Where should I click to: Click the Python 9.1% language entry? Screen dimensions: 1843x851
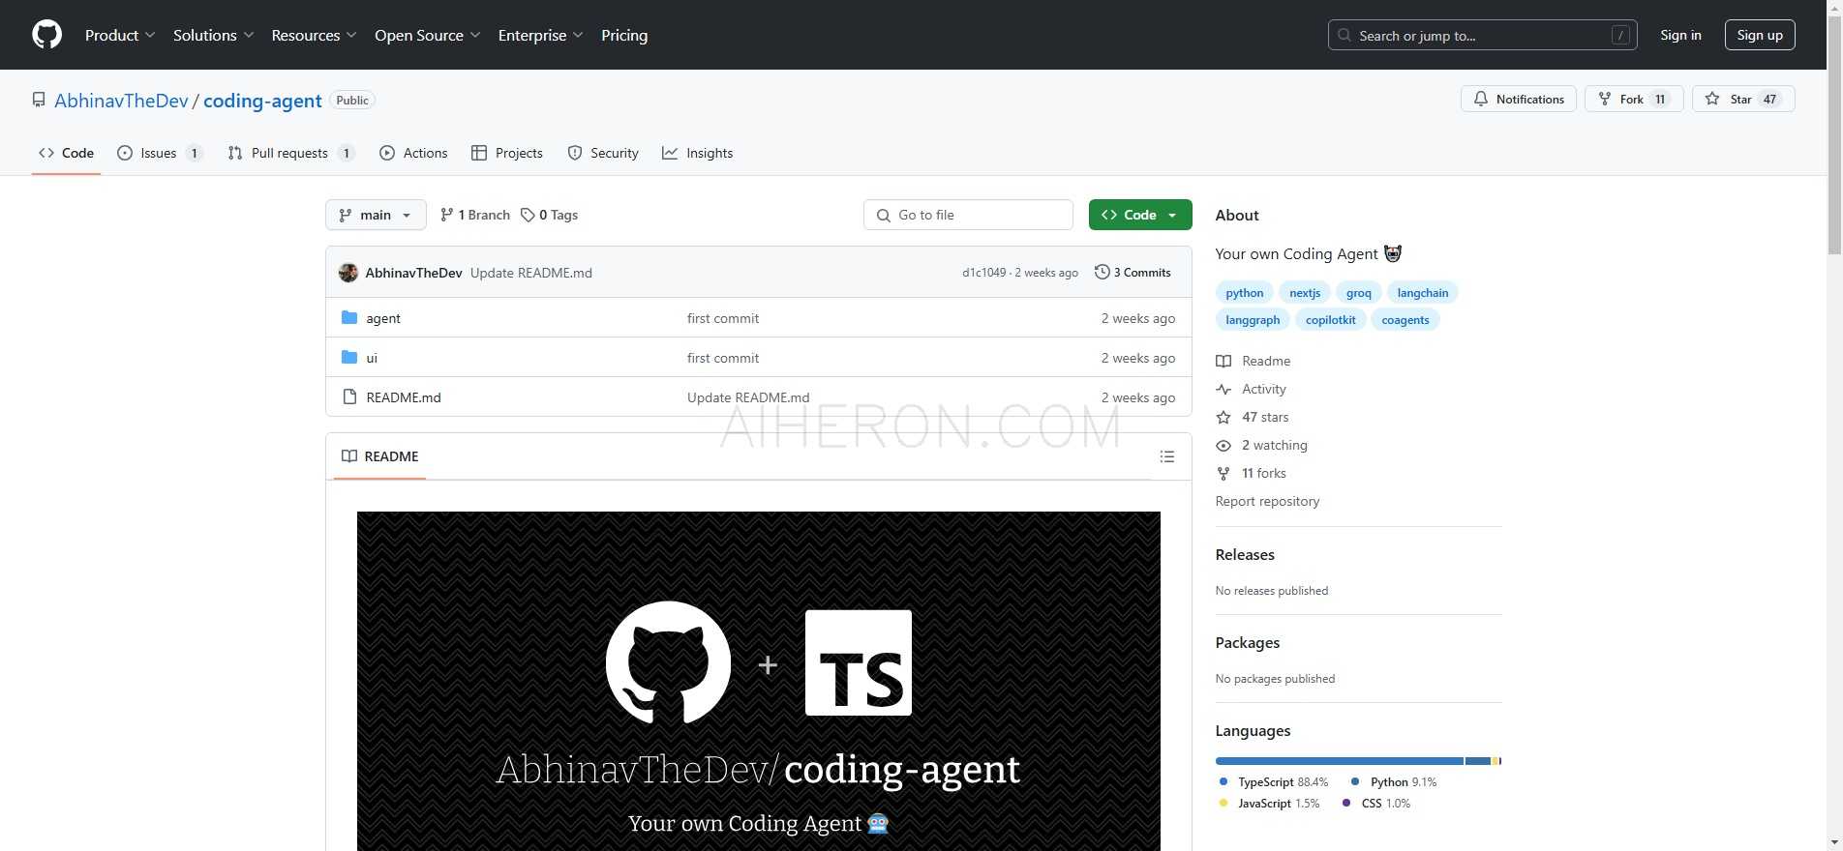click(1394, 781)
